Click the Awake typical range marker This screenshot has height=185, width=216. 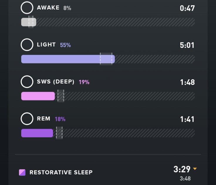pyautogui.click(x=31, y=22)
